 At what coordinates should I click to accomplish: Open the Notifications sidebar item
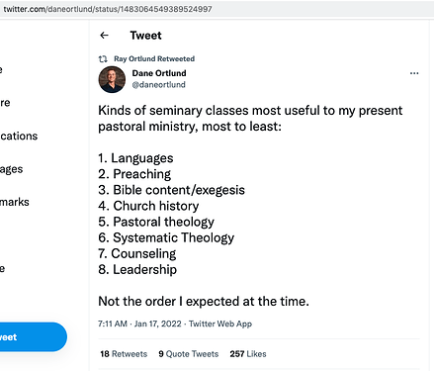[19, 136]
